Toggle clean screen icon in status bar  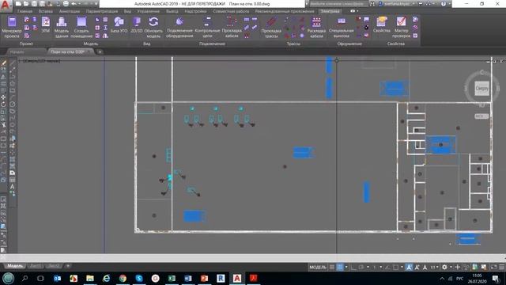[x=493, y=267]
